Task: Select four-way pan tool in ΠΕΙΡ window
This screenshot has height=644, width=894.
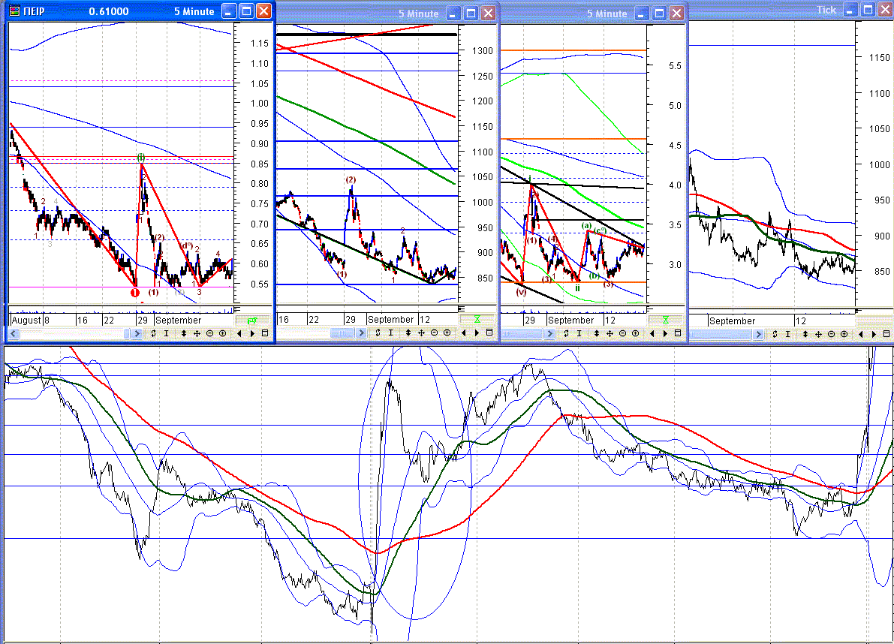Action: point(197,333)
